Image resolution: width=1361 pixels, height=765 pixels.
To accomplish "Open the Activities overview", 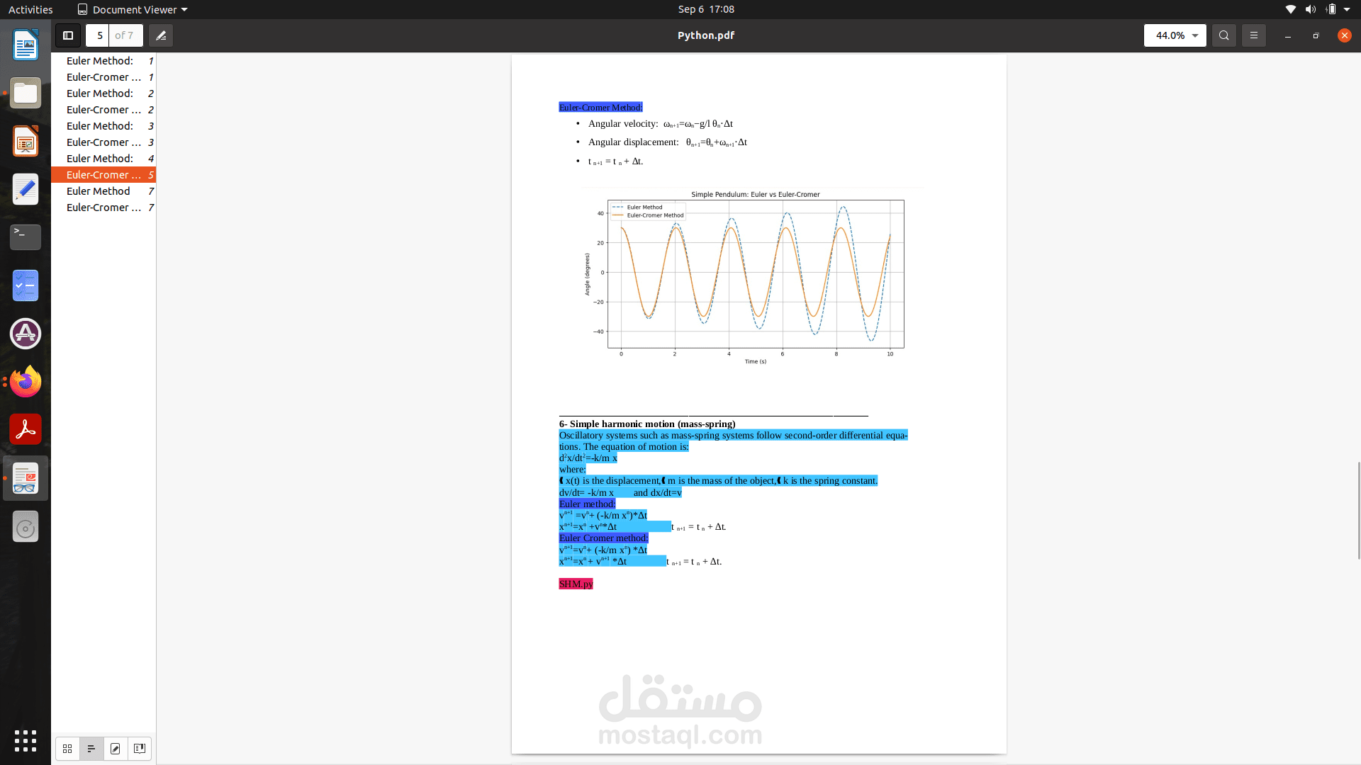I will [30, 9].
